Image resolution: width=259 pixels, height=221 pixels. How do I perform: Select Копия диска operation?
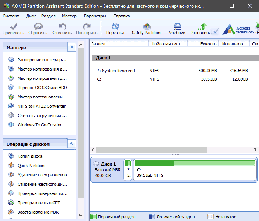pos(25,156)
